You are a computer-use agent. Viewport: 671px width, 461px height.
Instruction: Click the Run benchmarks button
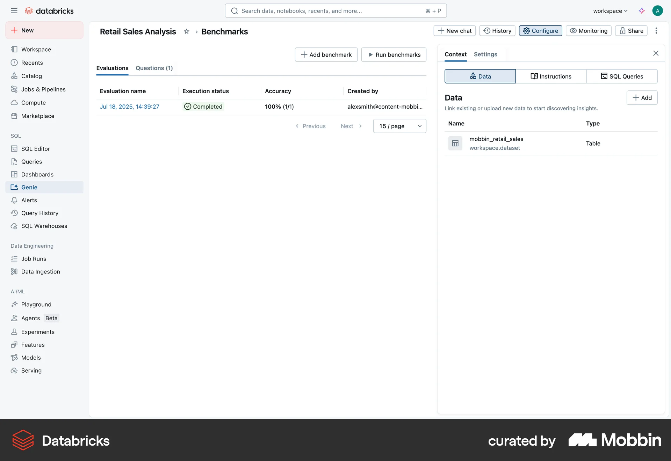[394, 54]
